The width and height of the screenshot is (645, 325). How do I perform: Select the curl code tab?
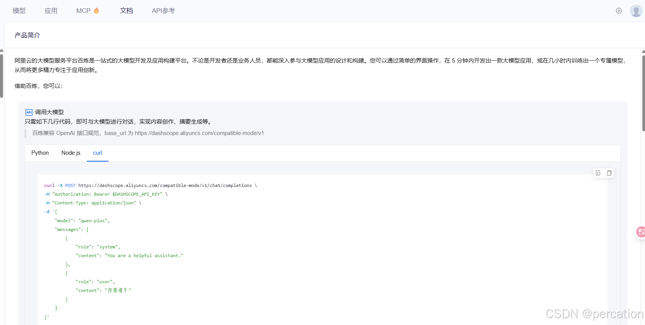pyautogui.click(x=98, y=153)
